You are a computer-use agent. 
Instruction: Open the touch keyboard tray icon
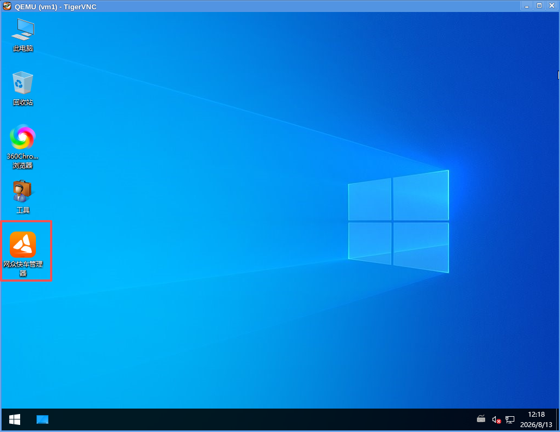click(481, 419)
